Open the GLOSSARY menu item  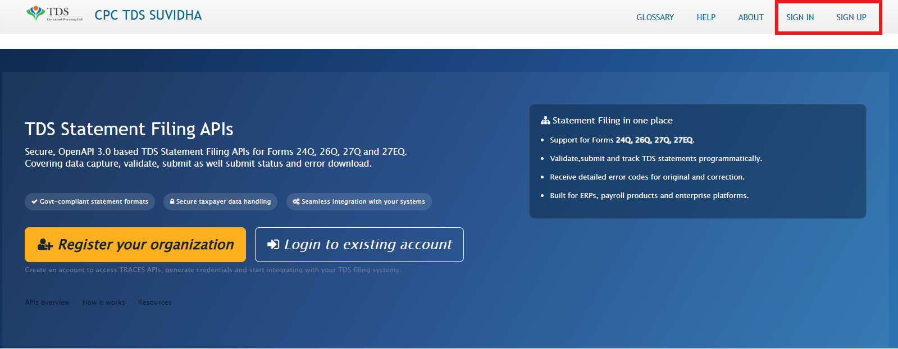655,17
